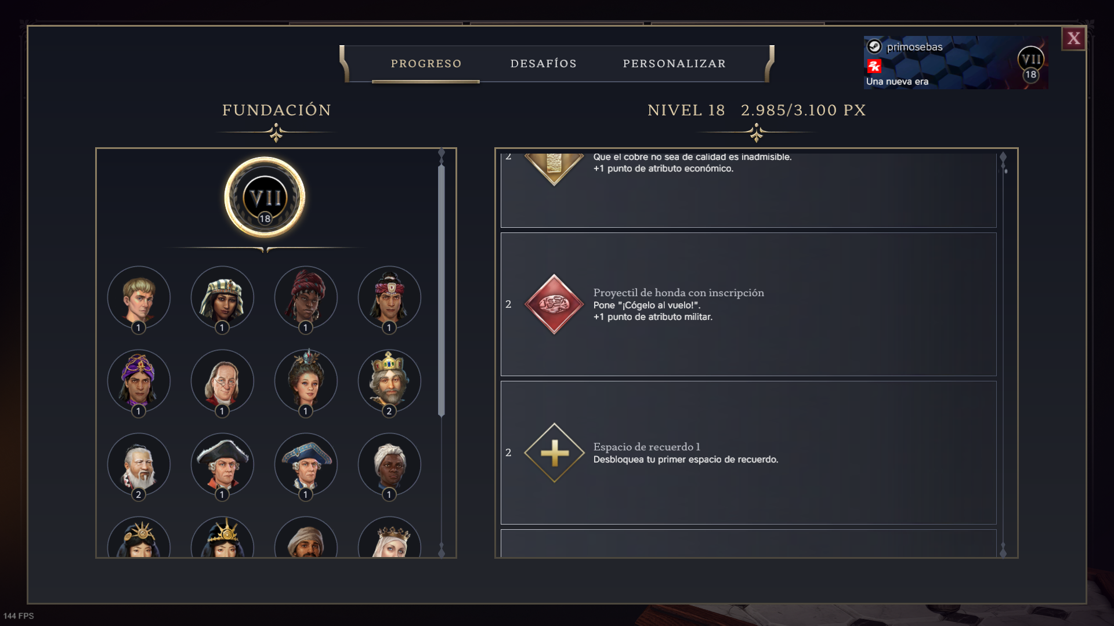
Task: Click the red military sling projectile memento icon
Action: [x=554, y=304]
